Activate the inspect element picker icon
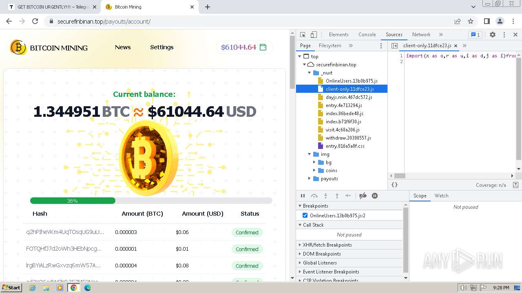 (x=303, y=35)
